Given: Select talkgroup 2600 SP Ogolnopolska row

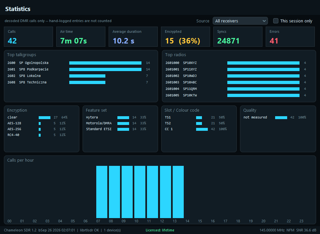Looking at the screenshot, I should [x=79, y=63].
